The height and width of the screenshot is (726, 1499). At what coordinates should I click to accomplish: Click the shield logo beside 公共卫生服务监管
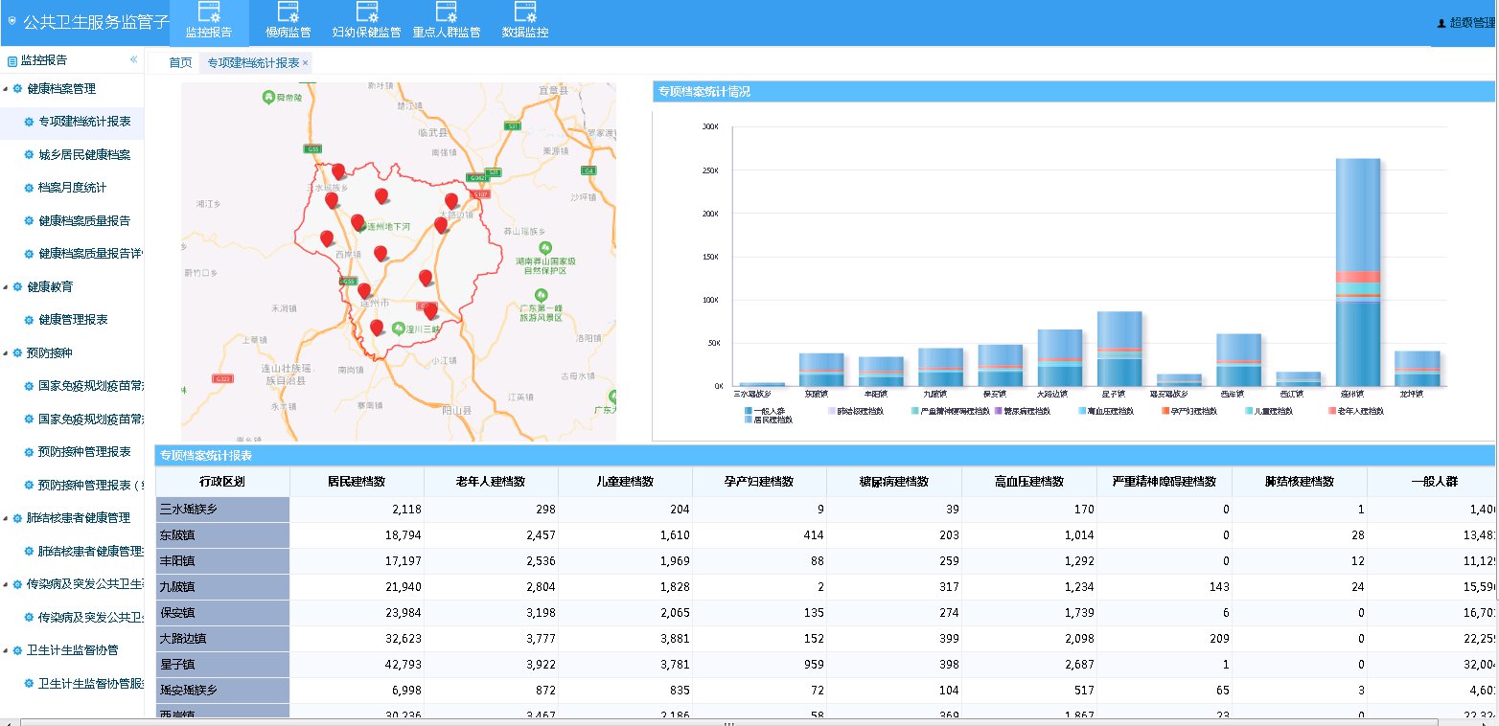coord(12,21)
